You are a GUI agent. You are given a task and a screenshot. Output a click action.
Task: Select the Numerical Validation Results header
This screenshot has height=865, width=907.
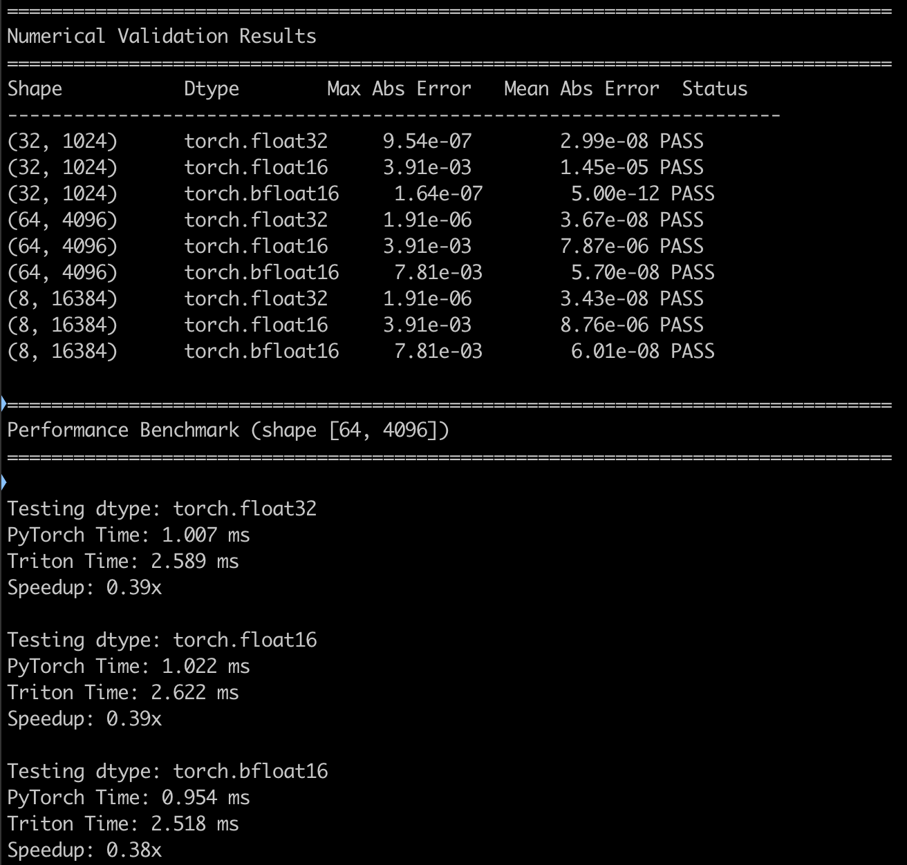[x=161, y=36]
